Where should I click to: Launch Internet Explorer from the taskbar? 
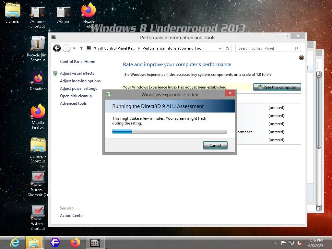[x=15, y=243]
